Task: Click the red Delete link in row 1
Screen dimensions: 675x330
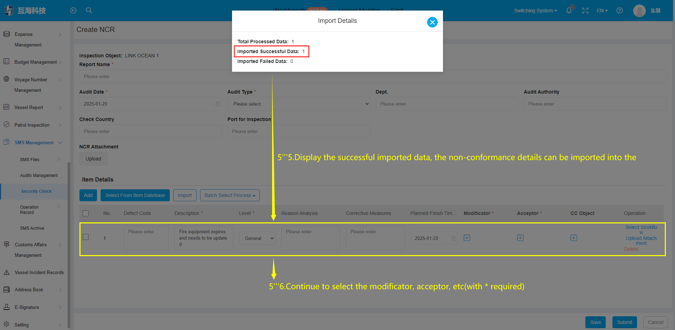Action: [x=631, y=249]
